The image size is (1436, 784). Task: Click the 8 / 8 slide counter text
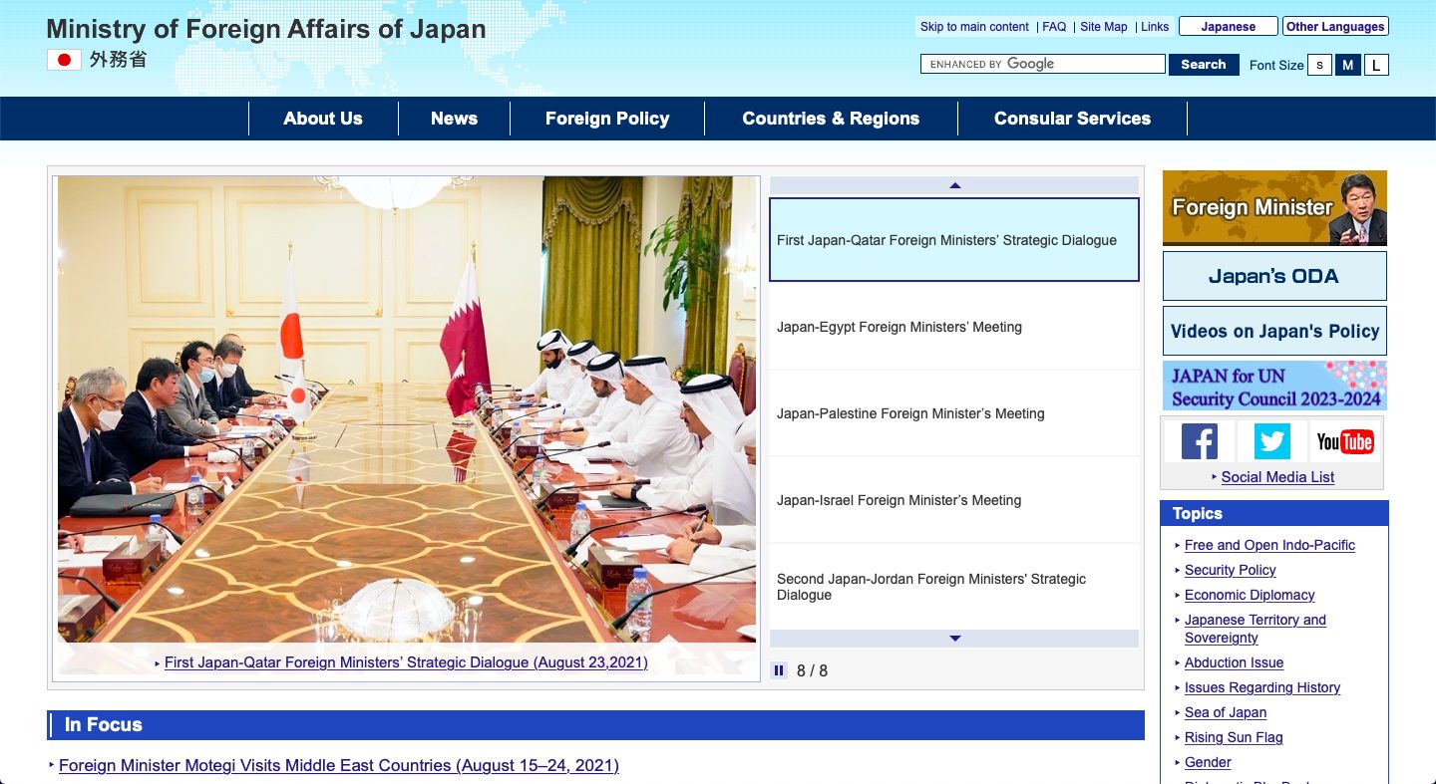pos(812,670)
